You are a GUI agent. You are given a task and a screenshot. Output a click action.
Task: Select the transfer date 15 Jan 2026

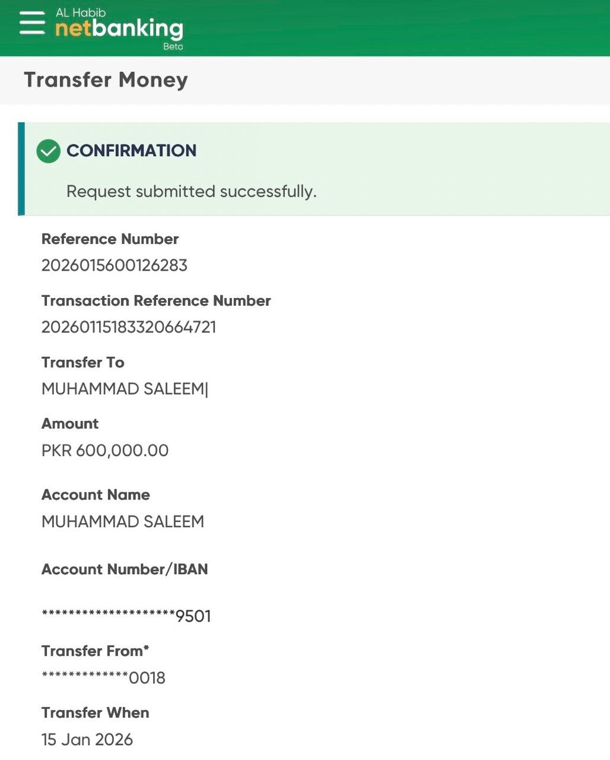click(87, 739)
